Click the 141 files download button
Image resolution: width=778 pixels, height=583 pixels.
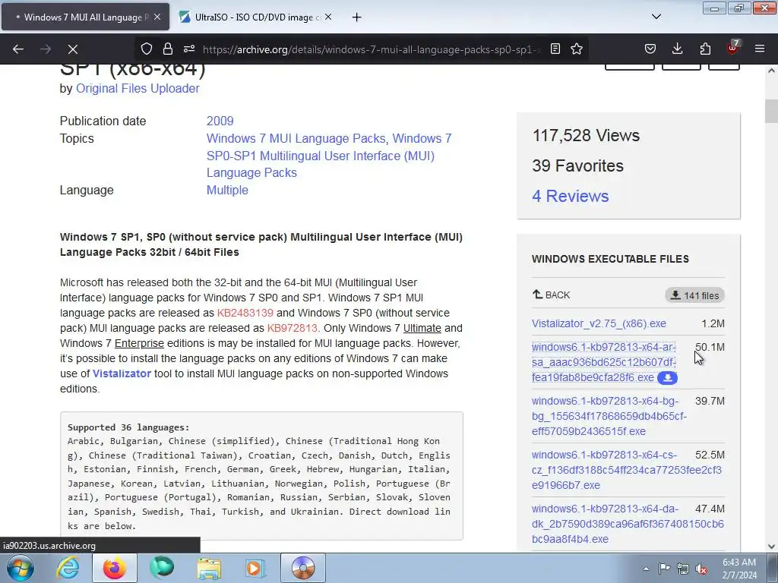coord(694,295)
